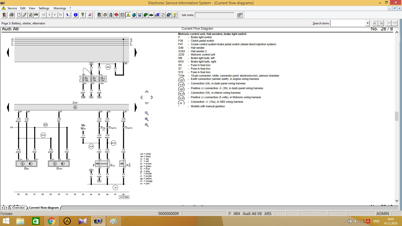402x226 pixels.
Task: Click into the Search term input field
Action: tap(348, 23)
